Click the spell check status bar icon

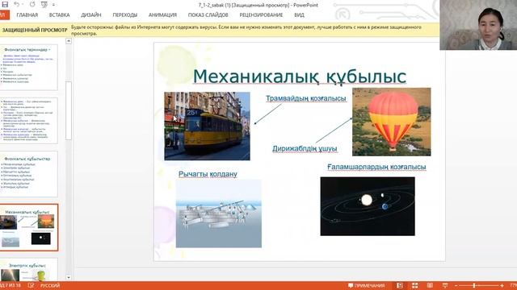[x=31, y=285]
